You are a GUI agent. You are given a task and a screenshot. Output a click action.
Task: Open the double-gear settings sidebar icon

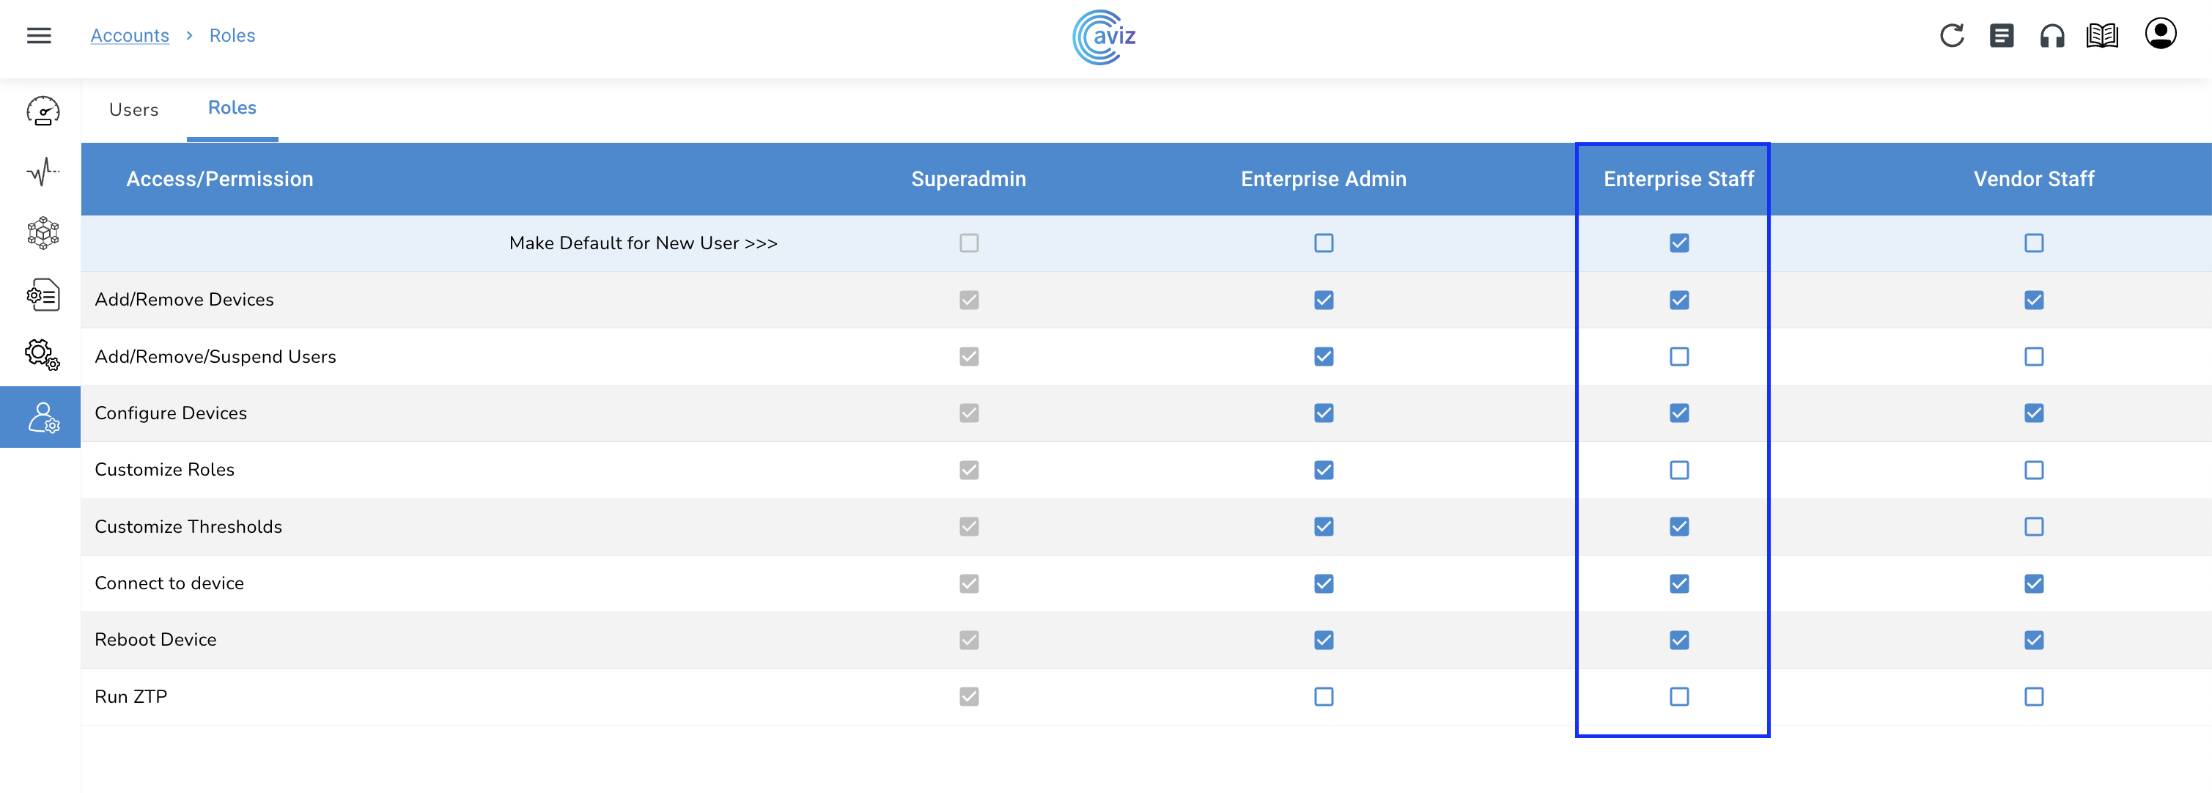(x=42, y=353)
